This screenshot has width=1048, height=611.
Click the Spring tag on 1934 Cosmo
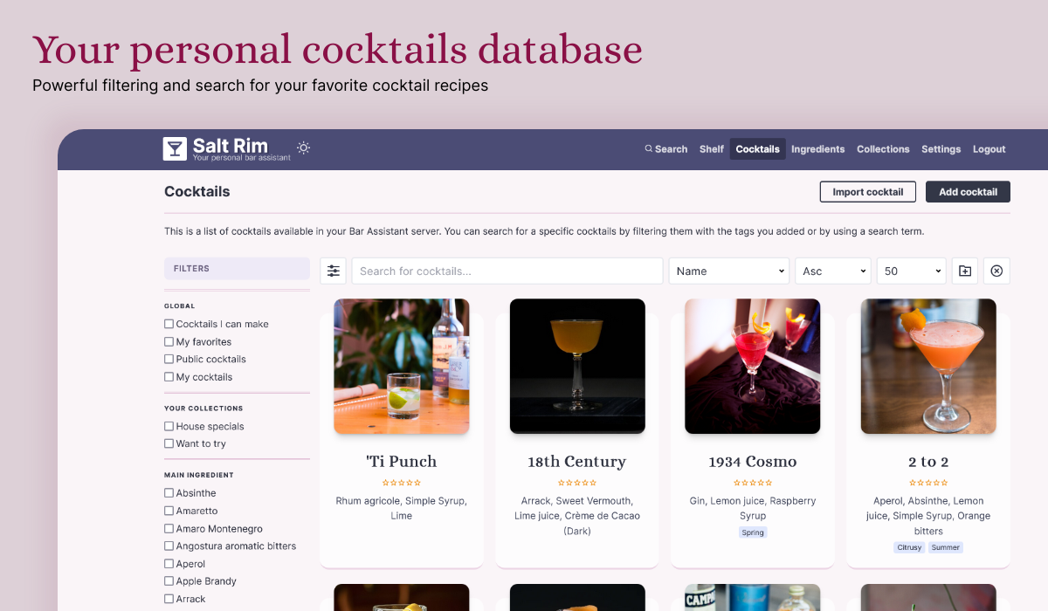pyautogui.click(x=753, y=532)
